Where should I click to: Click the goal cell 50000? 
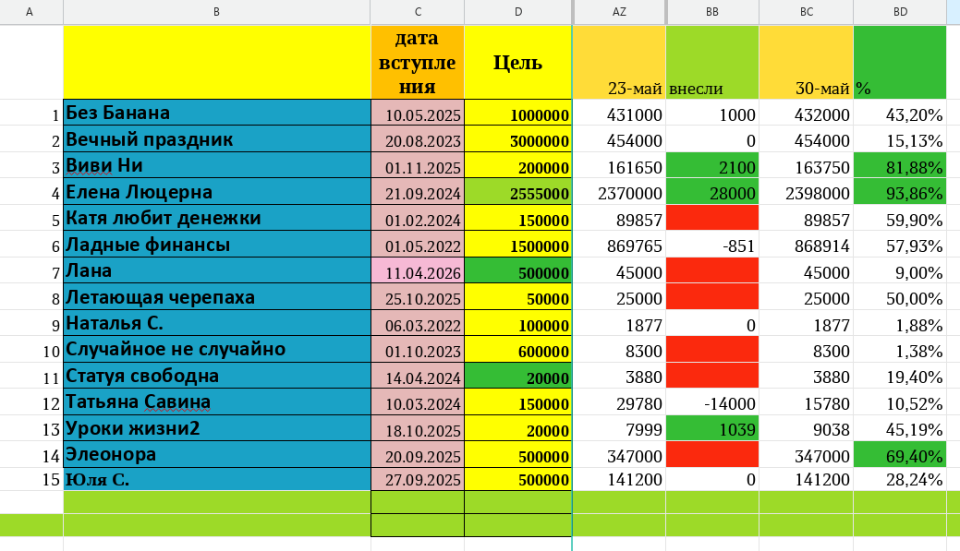pos(518,296)
